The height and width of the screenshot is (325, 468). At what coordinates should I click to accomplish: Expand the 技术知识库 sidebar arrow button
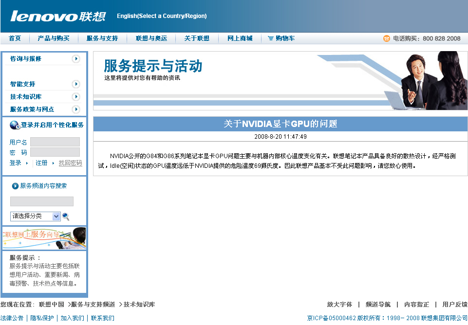point(76,97)
